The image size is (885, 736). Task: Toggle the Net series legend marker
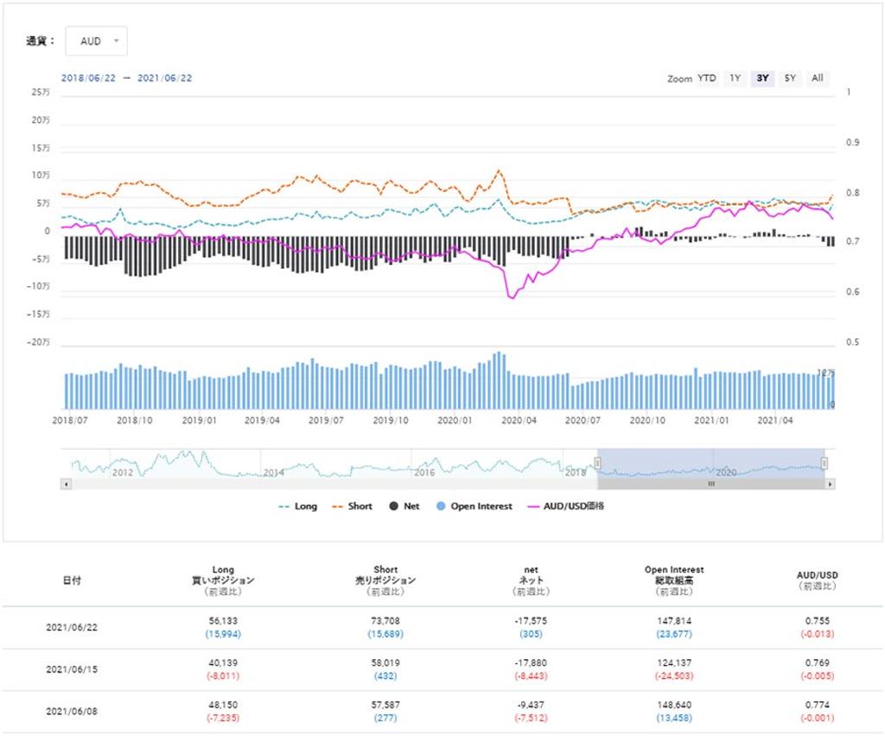(394, 506)
